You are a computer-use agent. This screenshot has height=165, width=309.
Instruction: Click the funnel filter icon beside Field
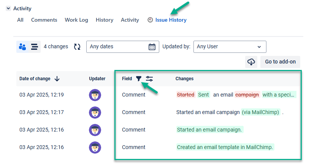point(139,79)
